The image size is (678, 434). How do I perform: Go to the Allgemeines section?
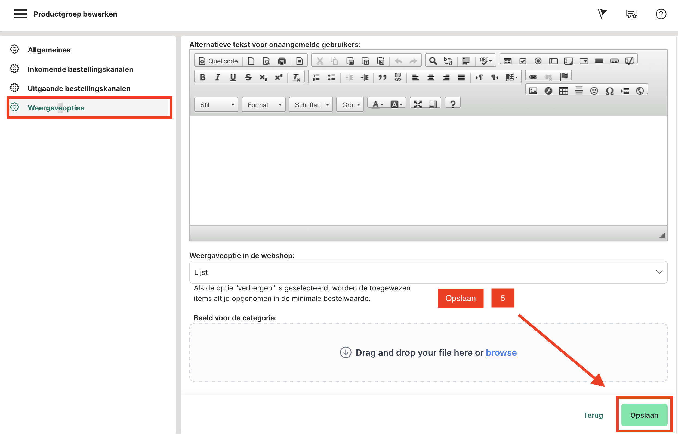coord(49,50)
